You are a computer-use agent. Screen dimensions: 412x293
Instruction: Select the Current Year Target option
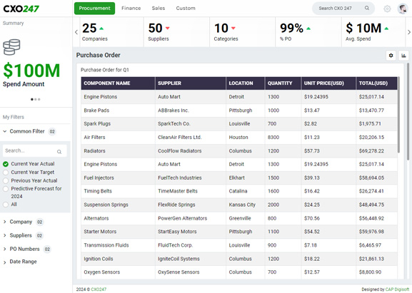click(x=6, y=173)
